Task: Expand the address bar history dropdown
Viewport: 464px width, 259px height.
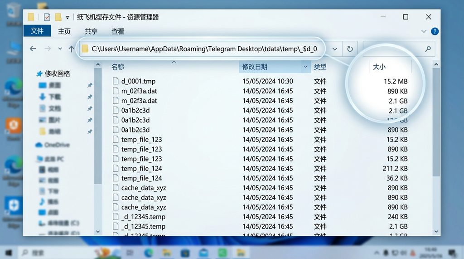Action: pos(335,49)
